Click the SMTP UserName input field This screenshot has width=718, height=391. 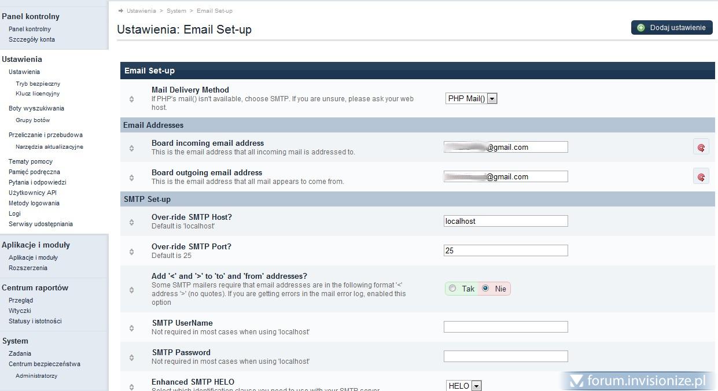point(506,327)
